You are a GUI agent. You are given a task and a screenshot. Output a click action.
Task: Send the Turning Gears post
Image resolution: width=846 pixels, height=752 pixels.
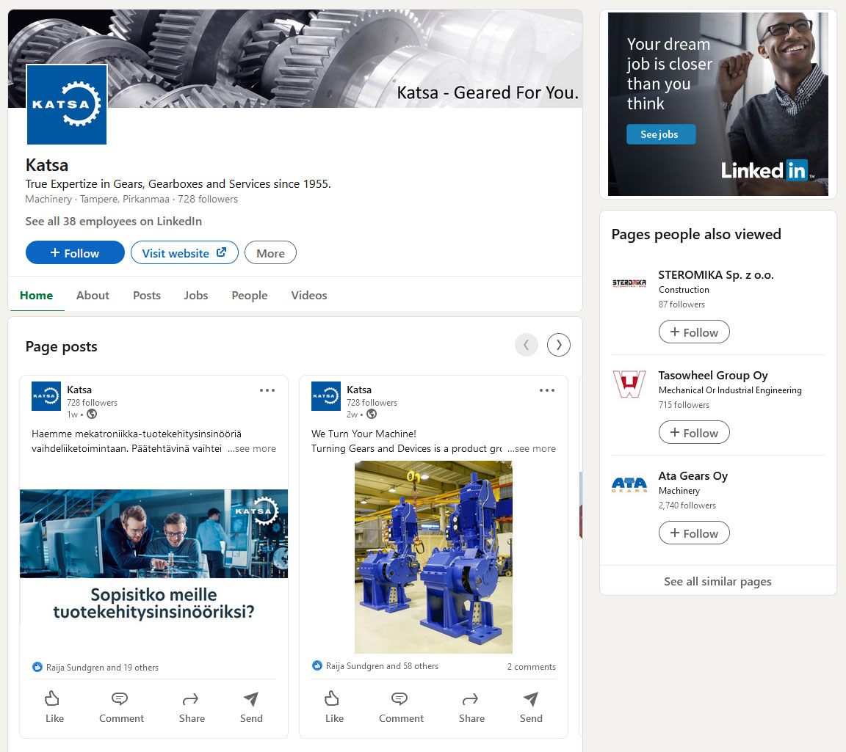click(x=531, y=707)
